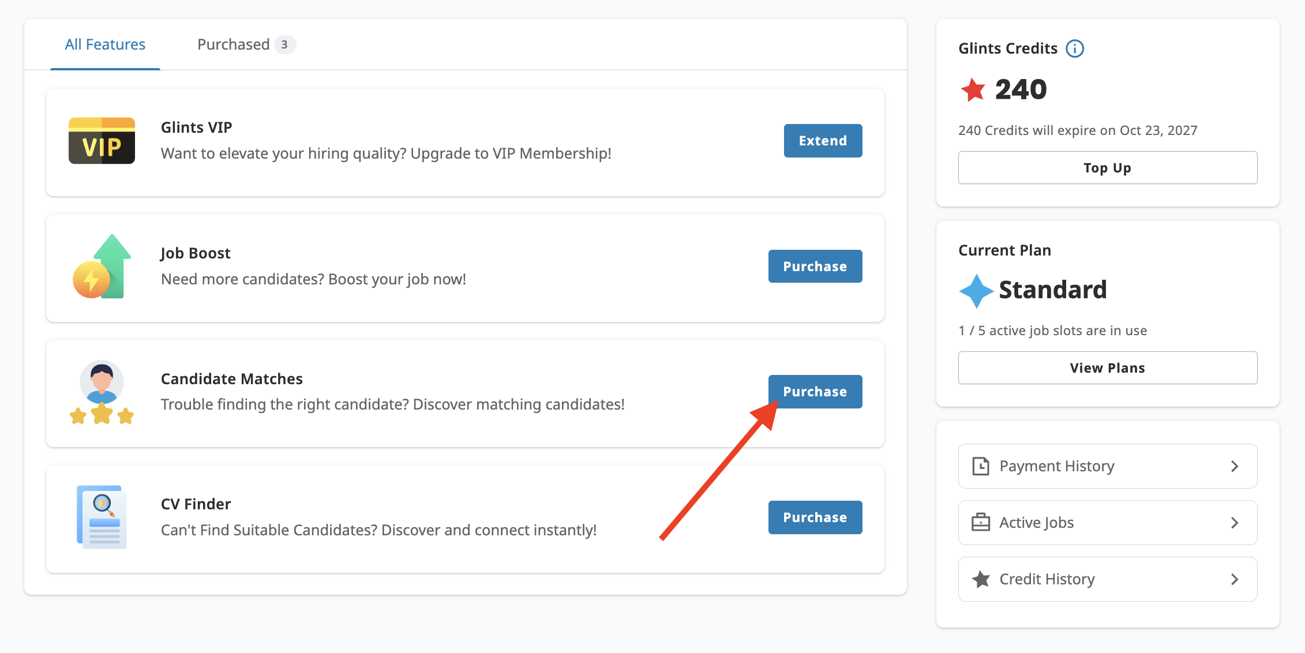Expand the Credit History row chevron
Screen dimensions: 1305x653
tap(1235, 579)
